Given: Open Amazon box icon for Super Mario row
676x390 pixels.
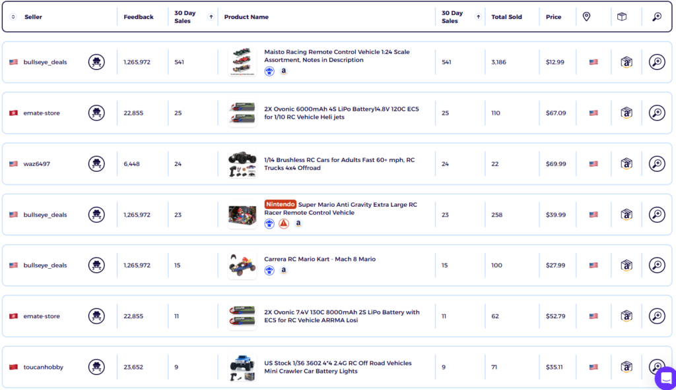Looking at the screenshot, I should click(x=626, y=214).
